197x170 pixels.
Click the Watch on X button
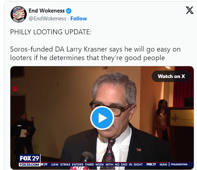pyautogui.click(x=171, y=76)
